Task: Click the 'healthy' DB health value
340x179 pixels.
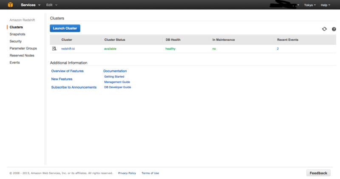Action: point(170,49)
